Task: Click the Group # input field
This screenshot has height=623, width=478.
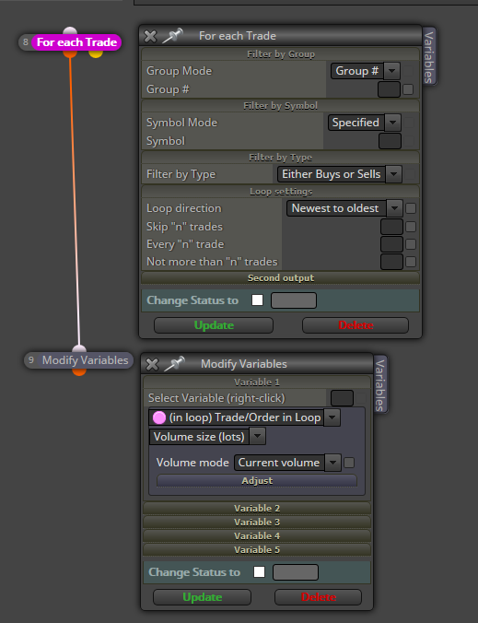Action: click(x=389, y=89)
